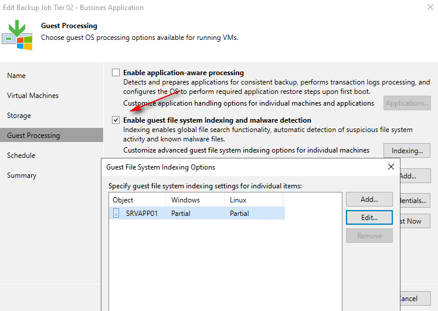Click the Indexing... button

[407, 151]
